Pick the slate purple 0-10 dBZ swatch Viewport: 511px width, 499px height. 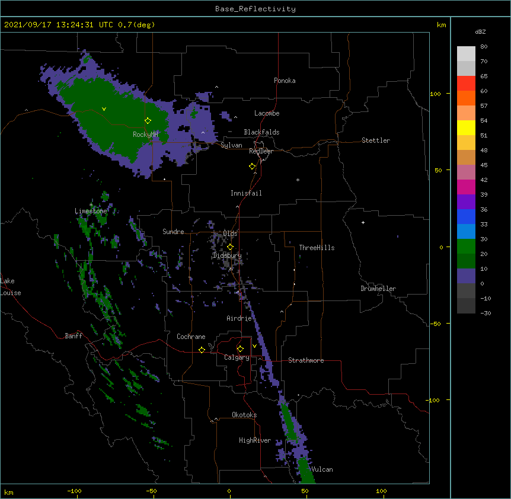[x=466, y=276]
